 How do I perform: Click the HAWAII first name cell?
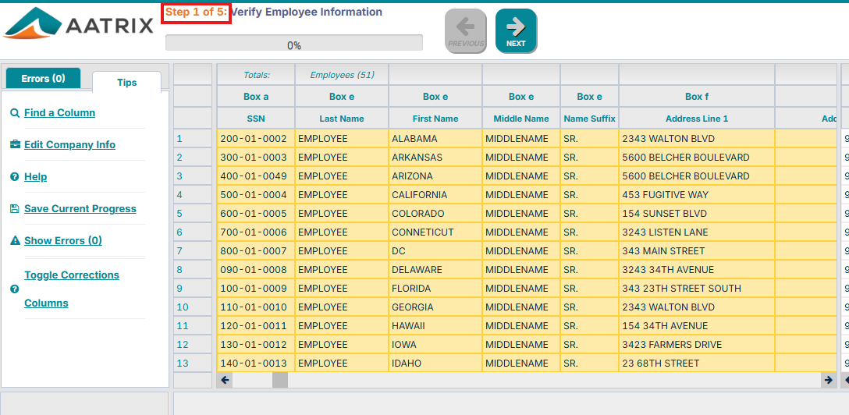435,326
